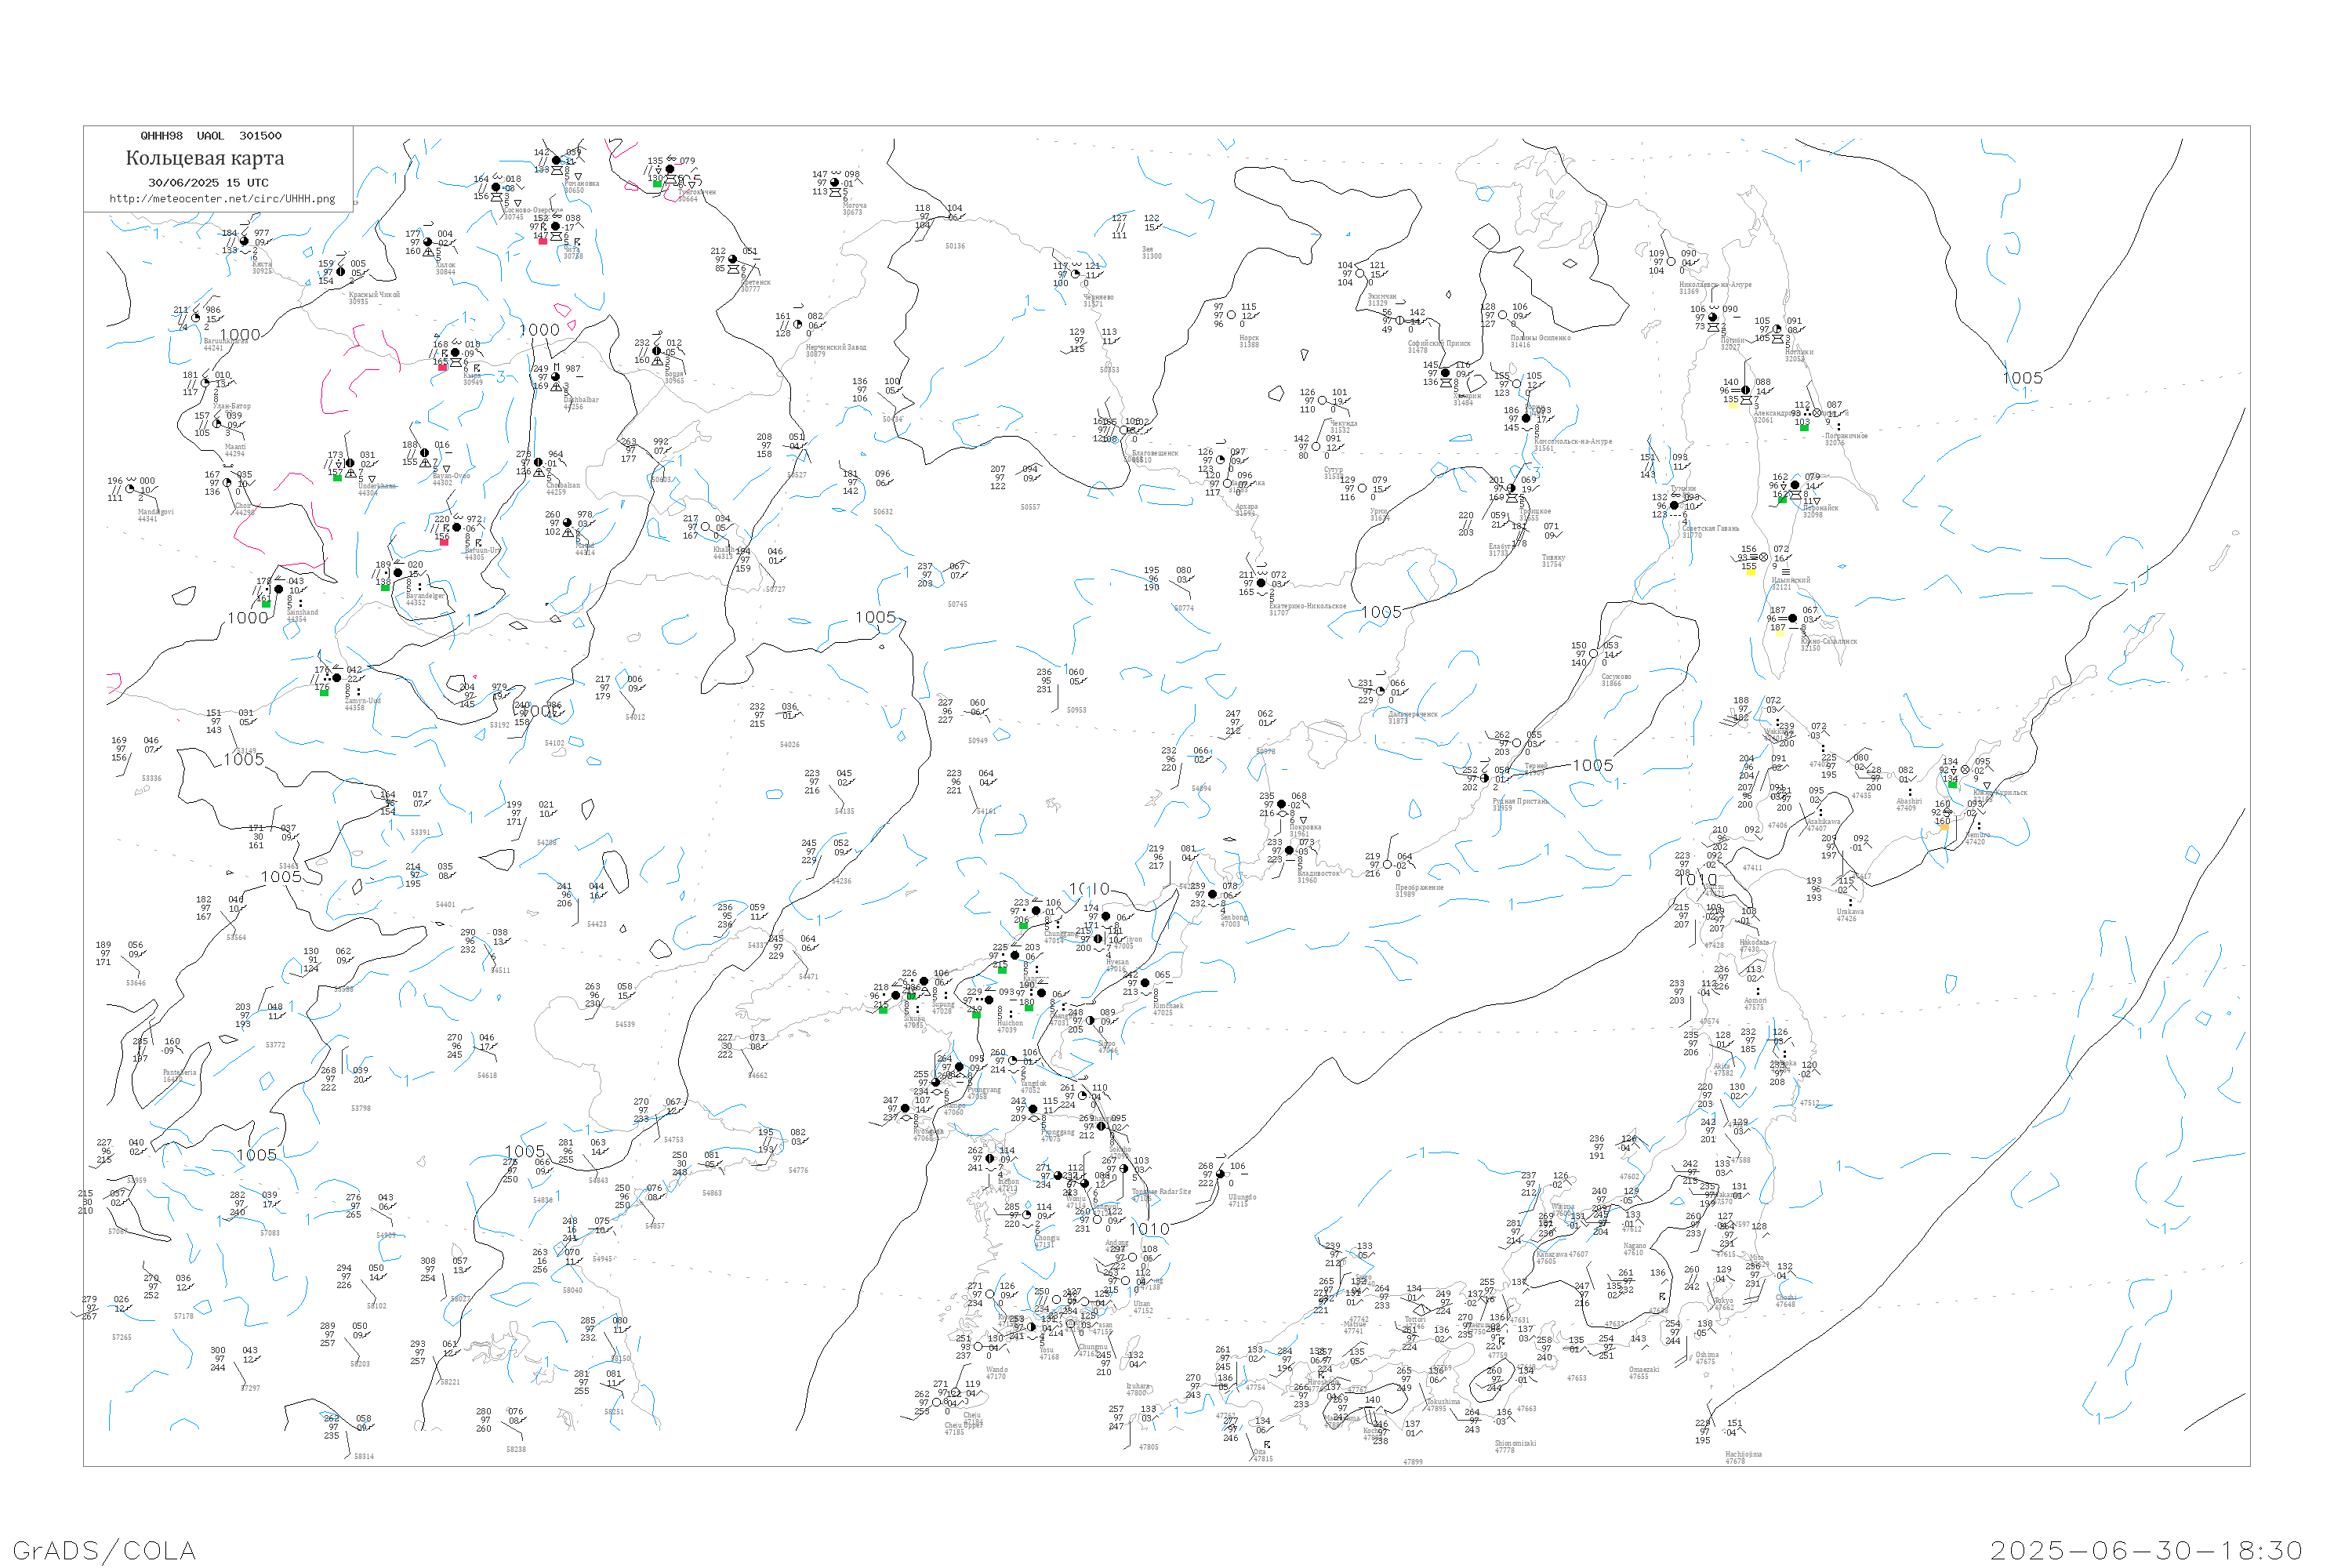Click the obscured-sky symbol at Пограничное station
Viewport: 2352px width, 1568px height.
point(1817,413)
